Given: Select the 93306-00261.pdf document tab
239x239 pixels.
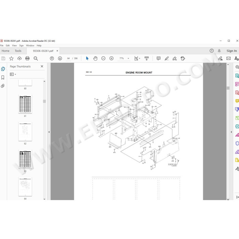Looking at the screenshot, I should tap(43, 51).
